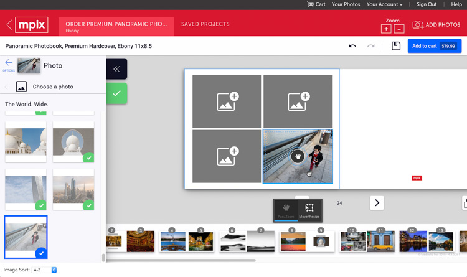Select the Move/Resize tool
The height and width of the screenshot is (277, 467).
tap(309, 210)
